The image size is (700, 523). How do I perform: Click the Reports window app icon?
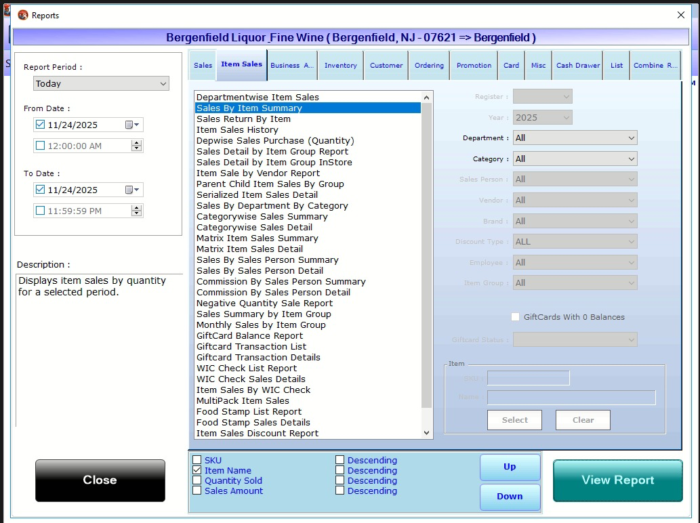point(23,15)
